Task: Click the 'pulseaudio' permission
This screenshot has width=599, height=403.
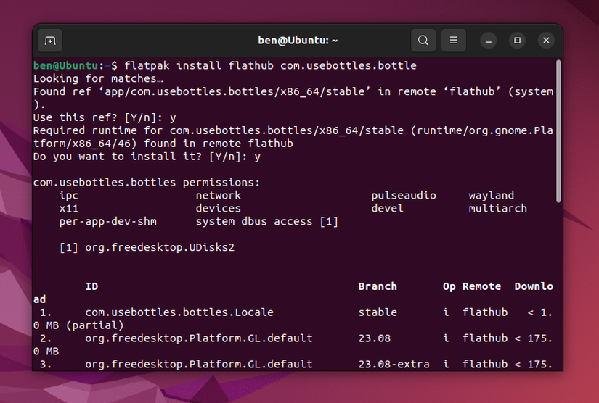Action: (404, 196)
